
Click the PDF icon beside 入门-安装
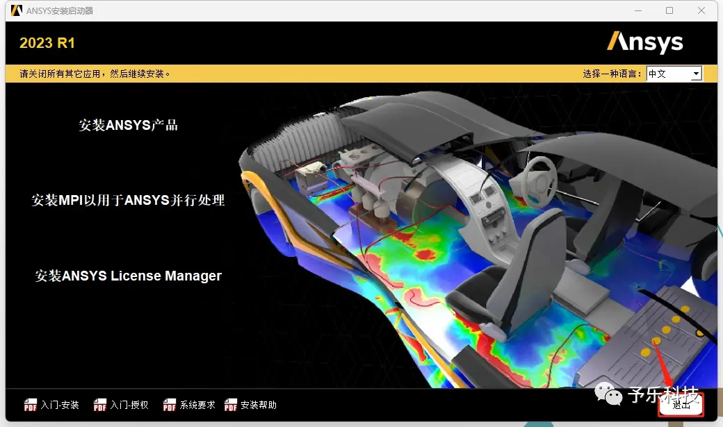coord(31,405)
